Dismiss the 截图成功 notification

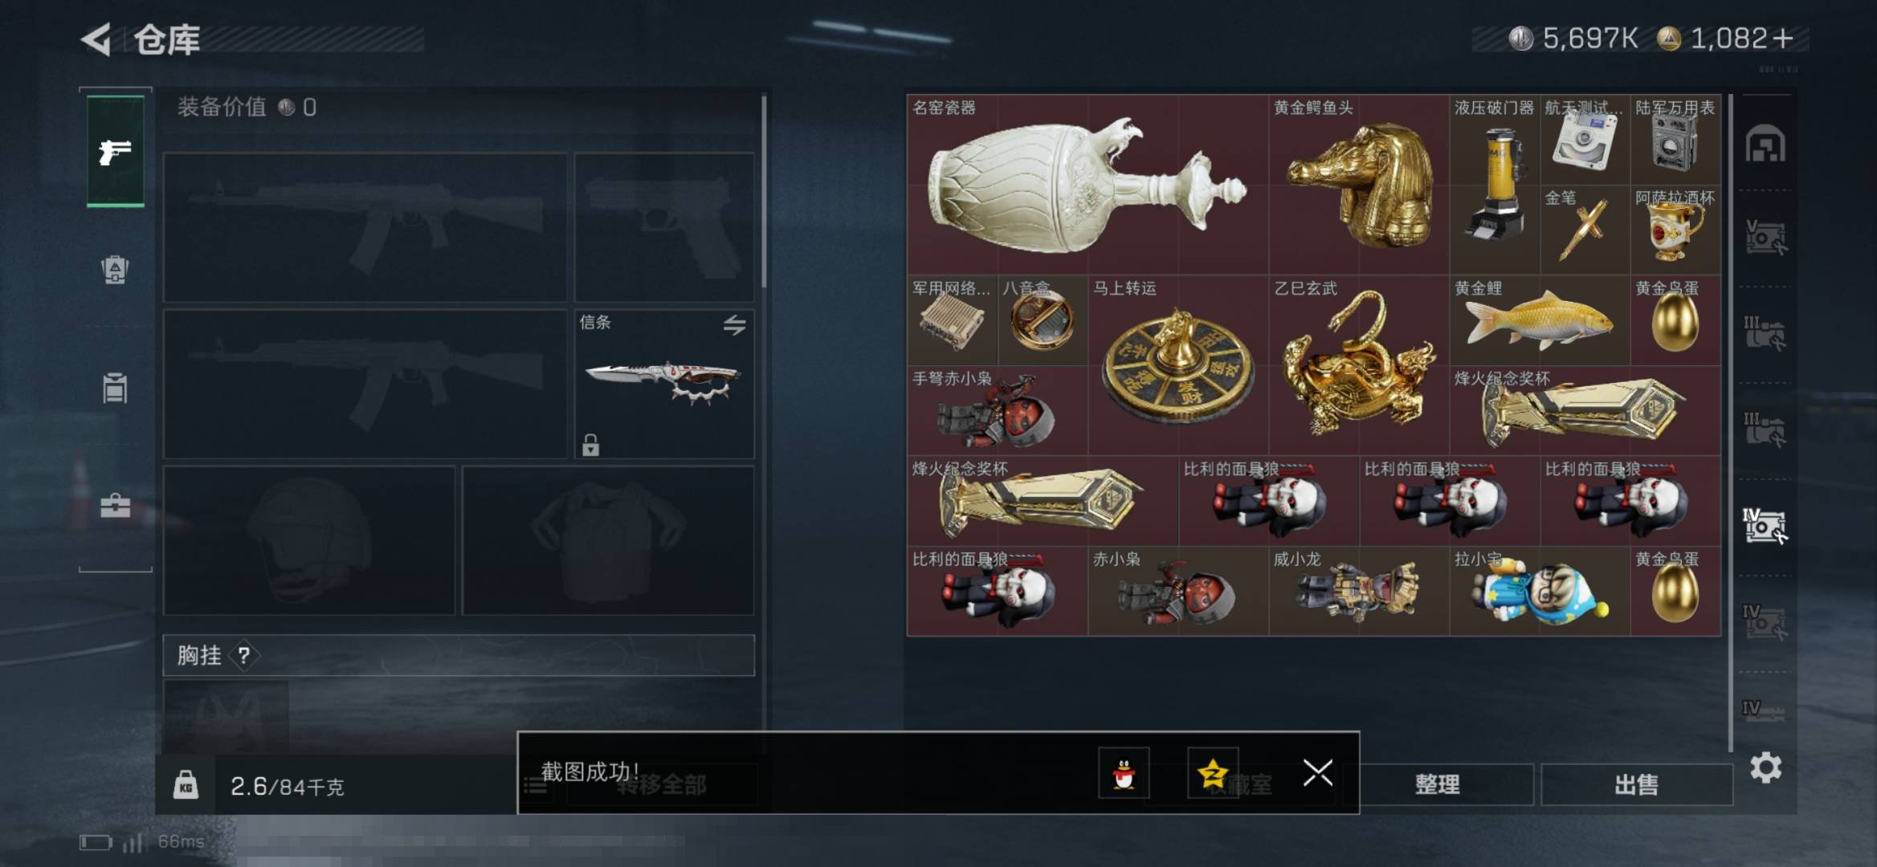point(1318,773)
